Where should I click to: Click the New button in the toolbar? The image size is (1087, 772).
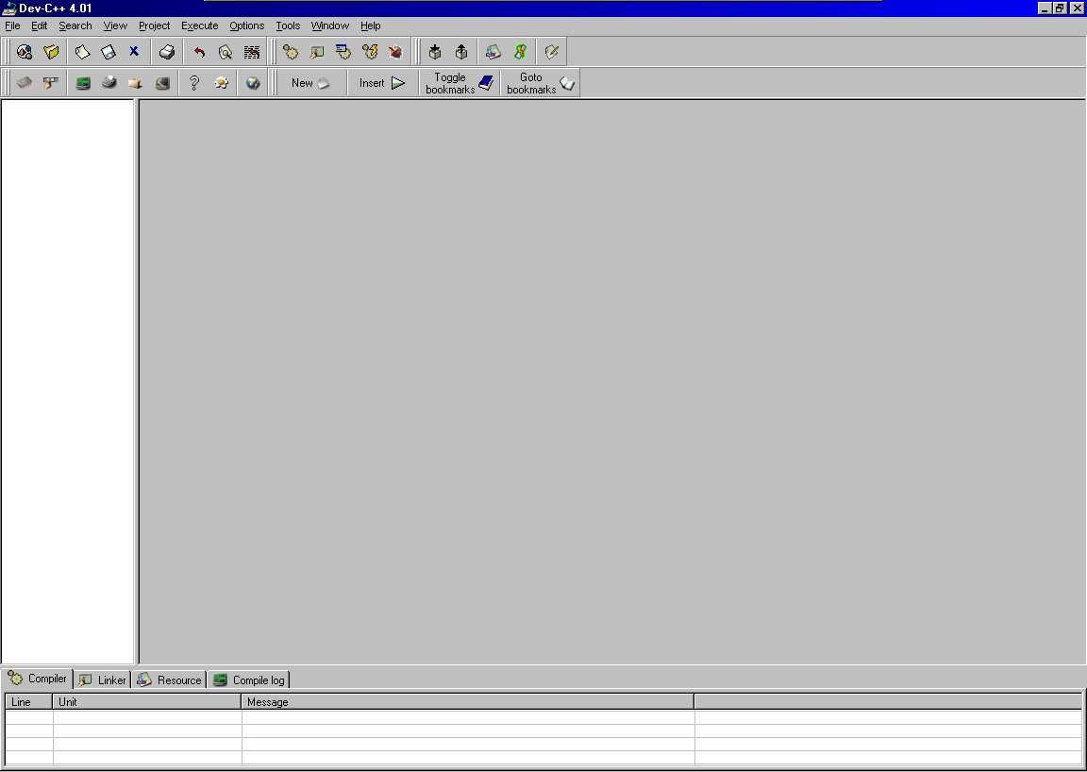310,83
